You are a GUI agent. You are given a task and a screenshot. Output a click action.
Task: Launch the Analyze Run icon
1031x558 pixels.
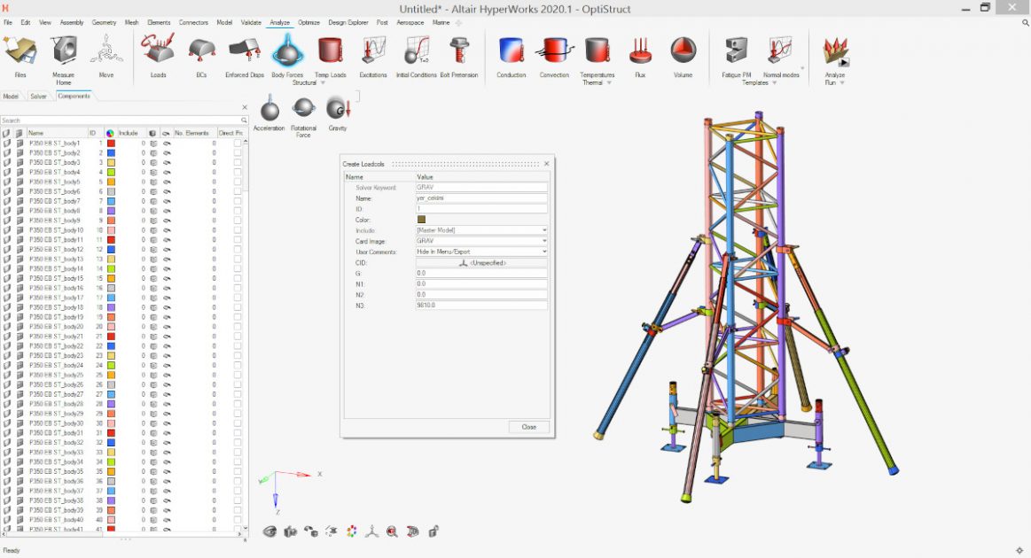(x=835, y=51)
